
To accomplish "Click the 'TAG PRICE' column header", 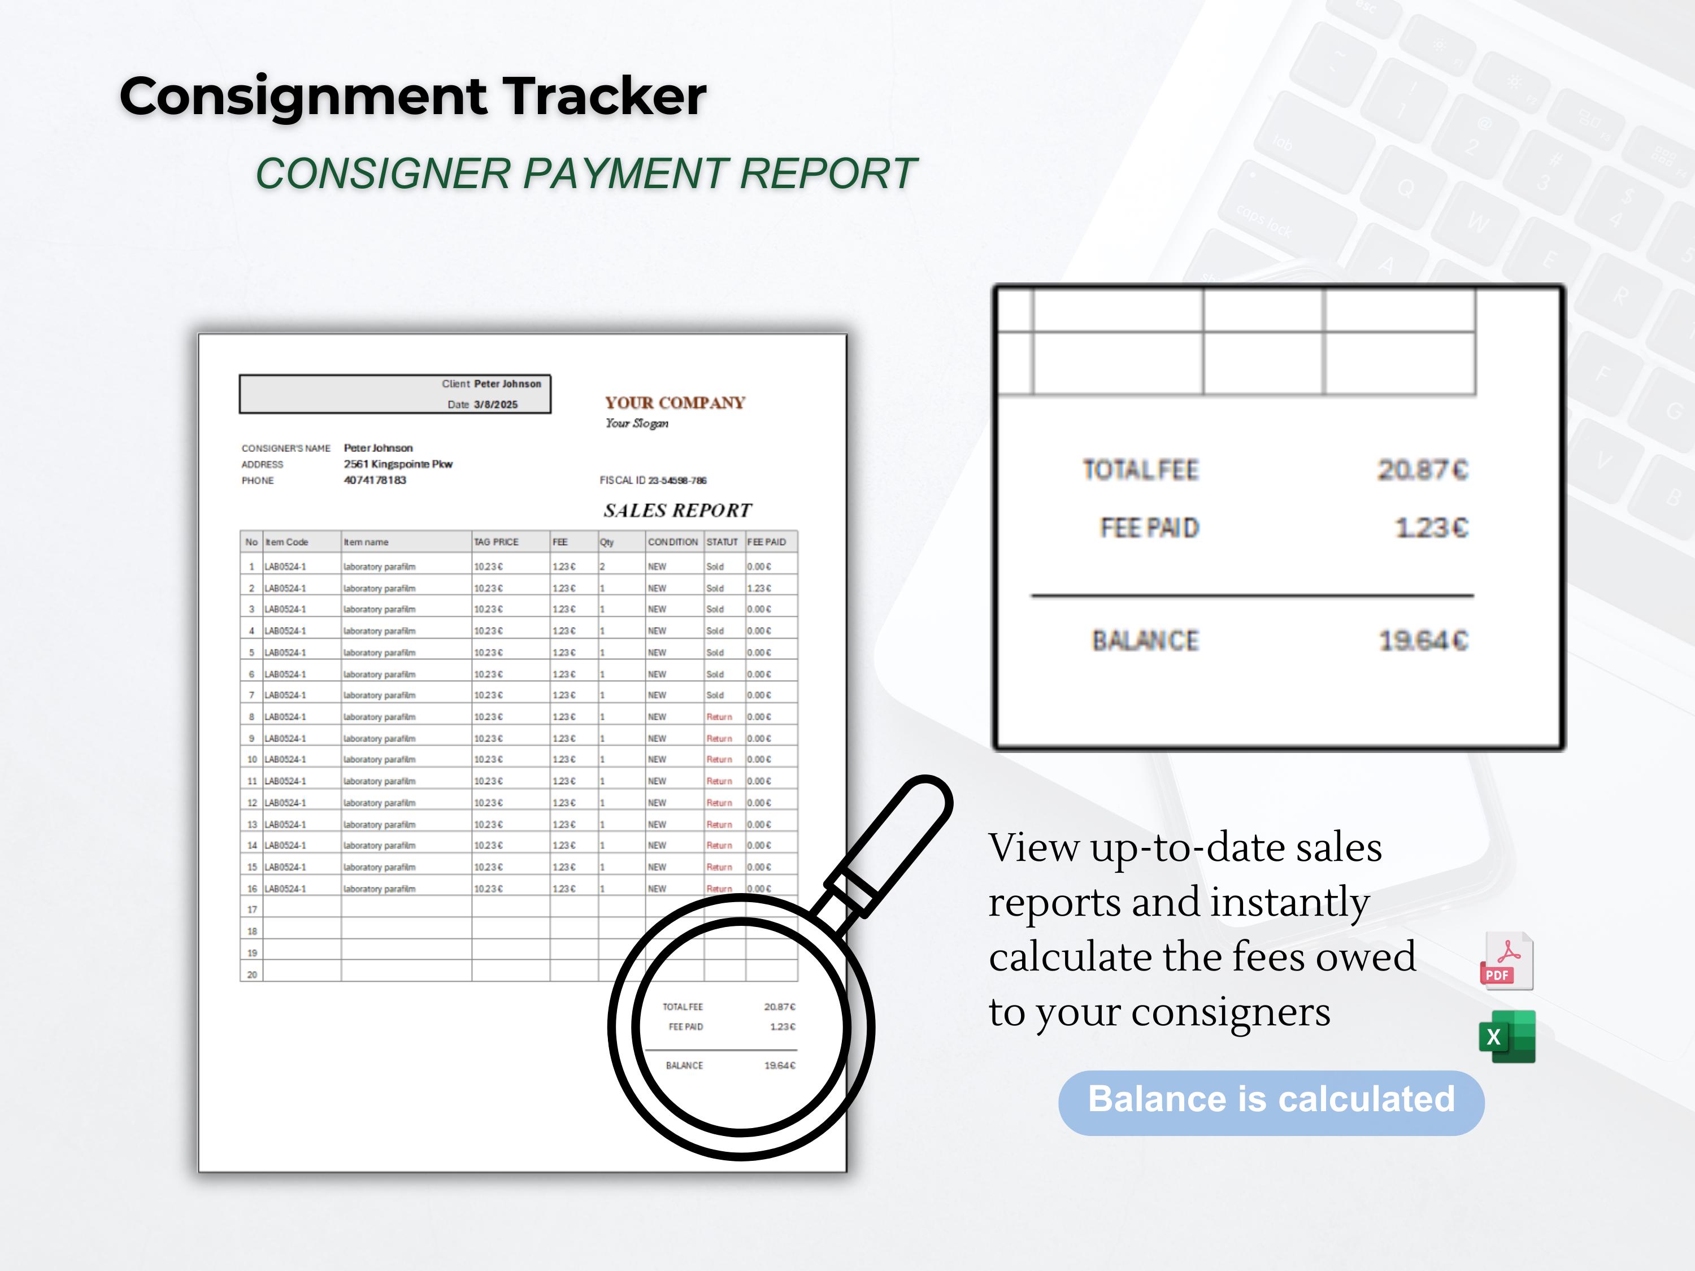I will (510, 542).
